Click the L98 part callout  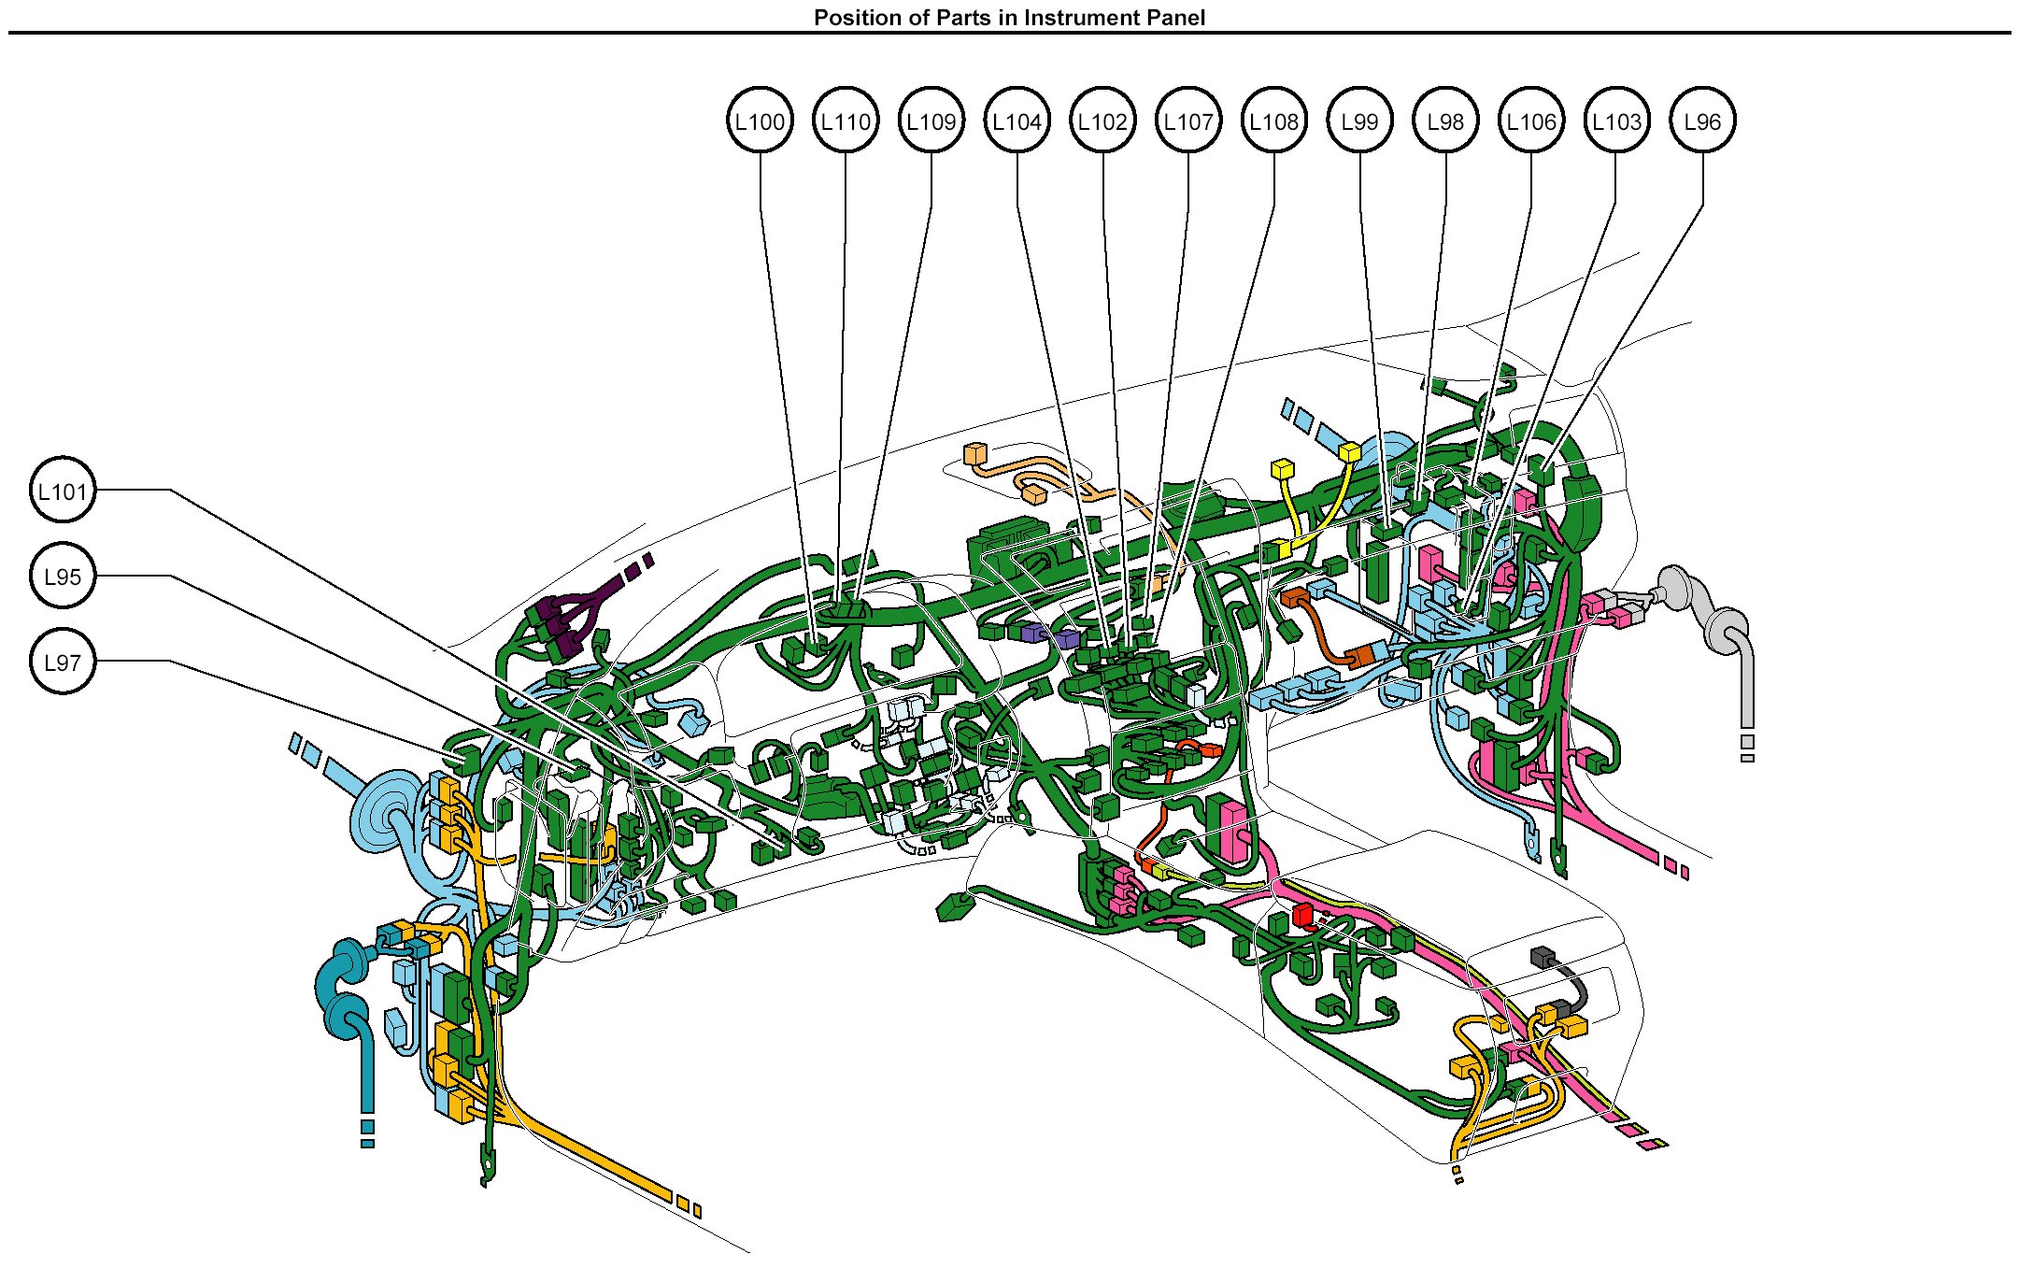1445,121
